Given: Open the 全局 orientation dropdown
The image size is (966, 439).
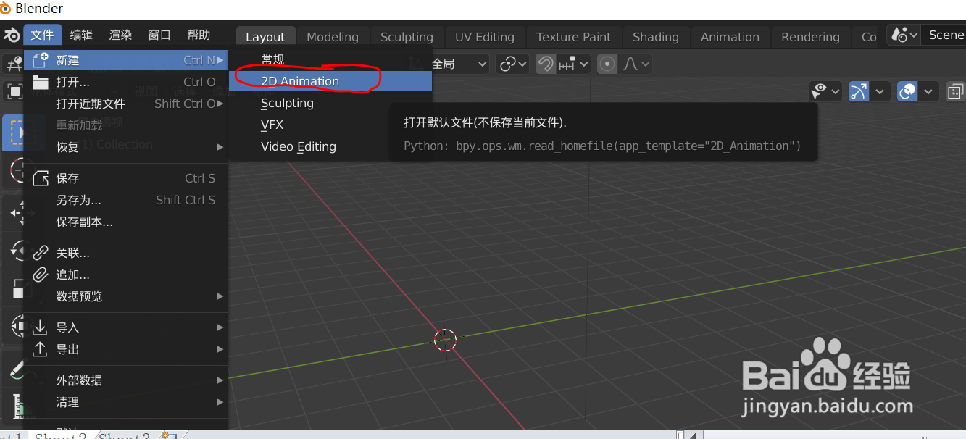Looking at the screenshot, I should click(x=459, y=64).
